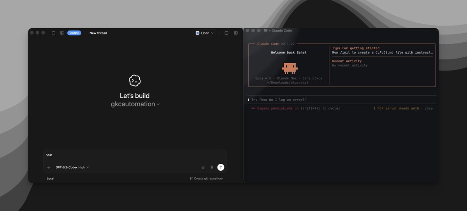Click the Run /init tip line
Viewport: 467px width, 211px height.
382,52
